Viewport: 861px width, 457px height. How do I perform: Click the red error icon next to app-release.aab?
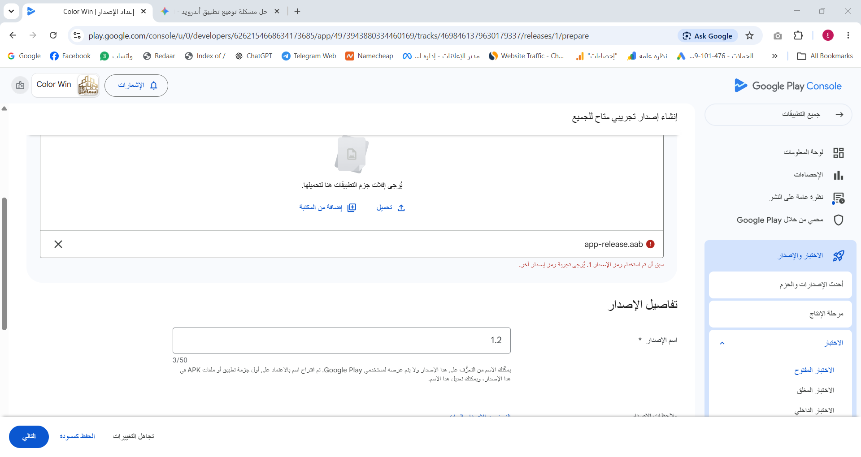651,244
